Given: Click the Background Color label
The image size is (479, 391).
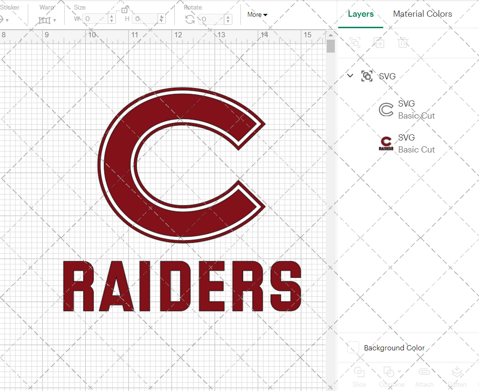Looking at the screenshot, I should point(394,348).
